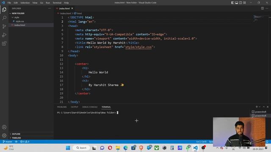
Task: Open the Opera browser taskbar icon
Action: click(110, 148)
